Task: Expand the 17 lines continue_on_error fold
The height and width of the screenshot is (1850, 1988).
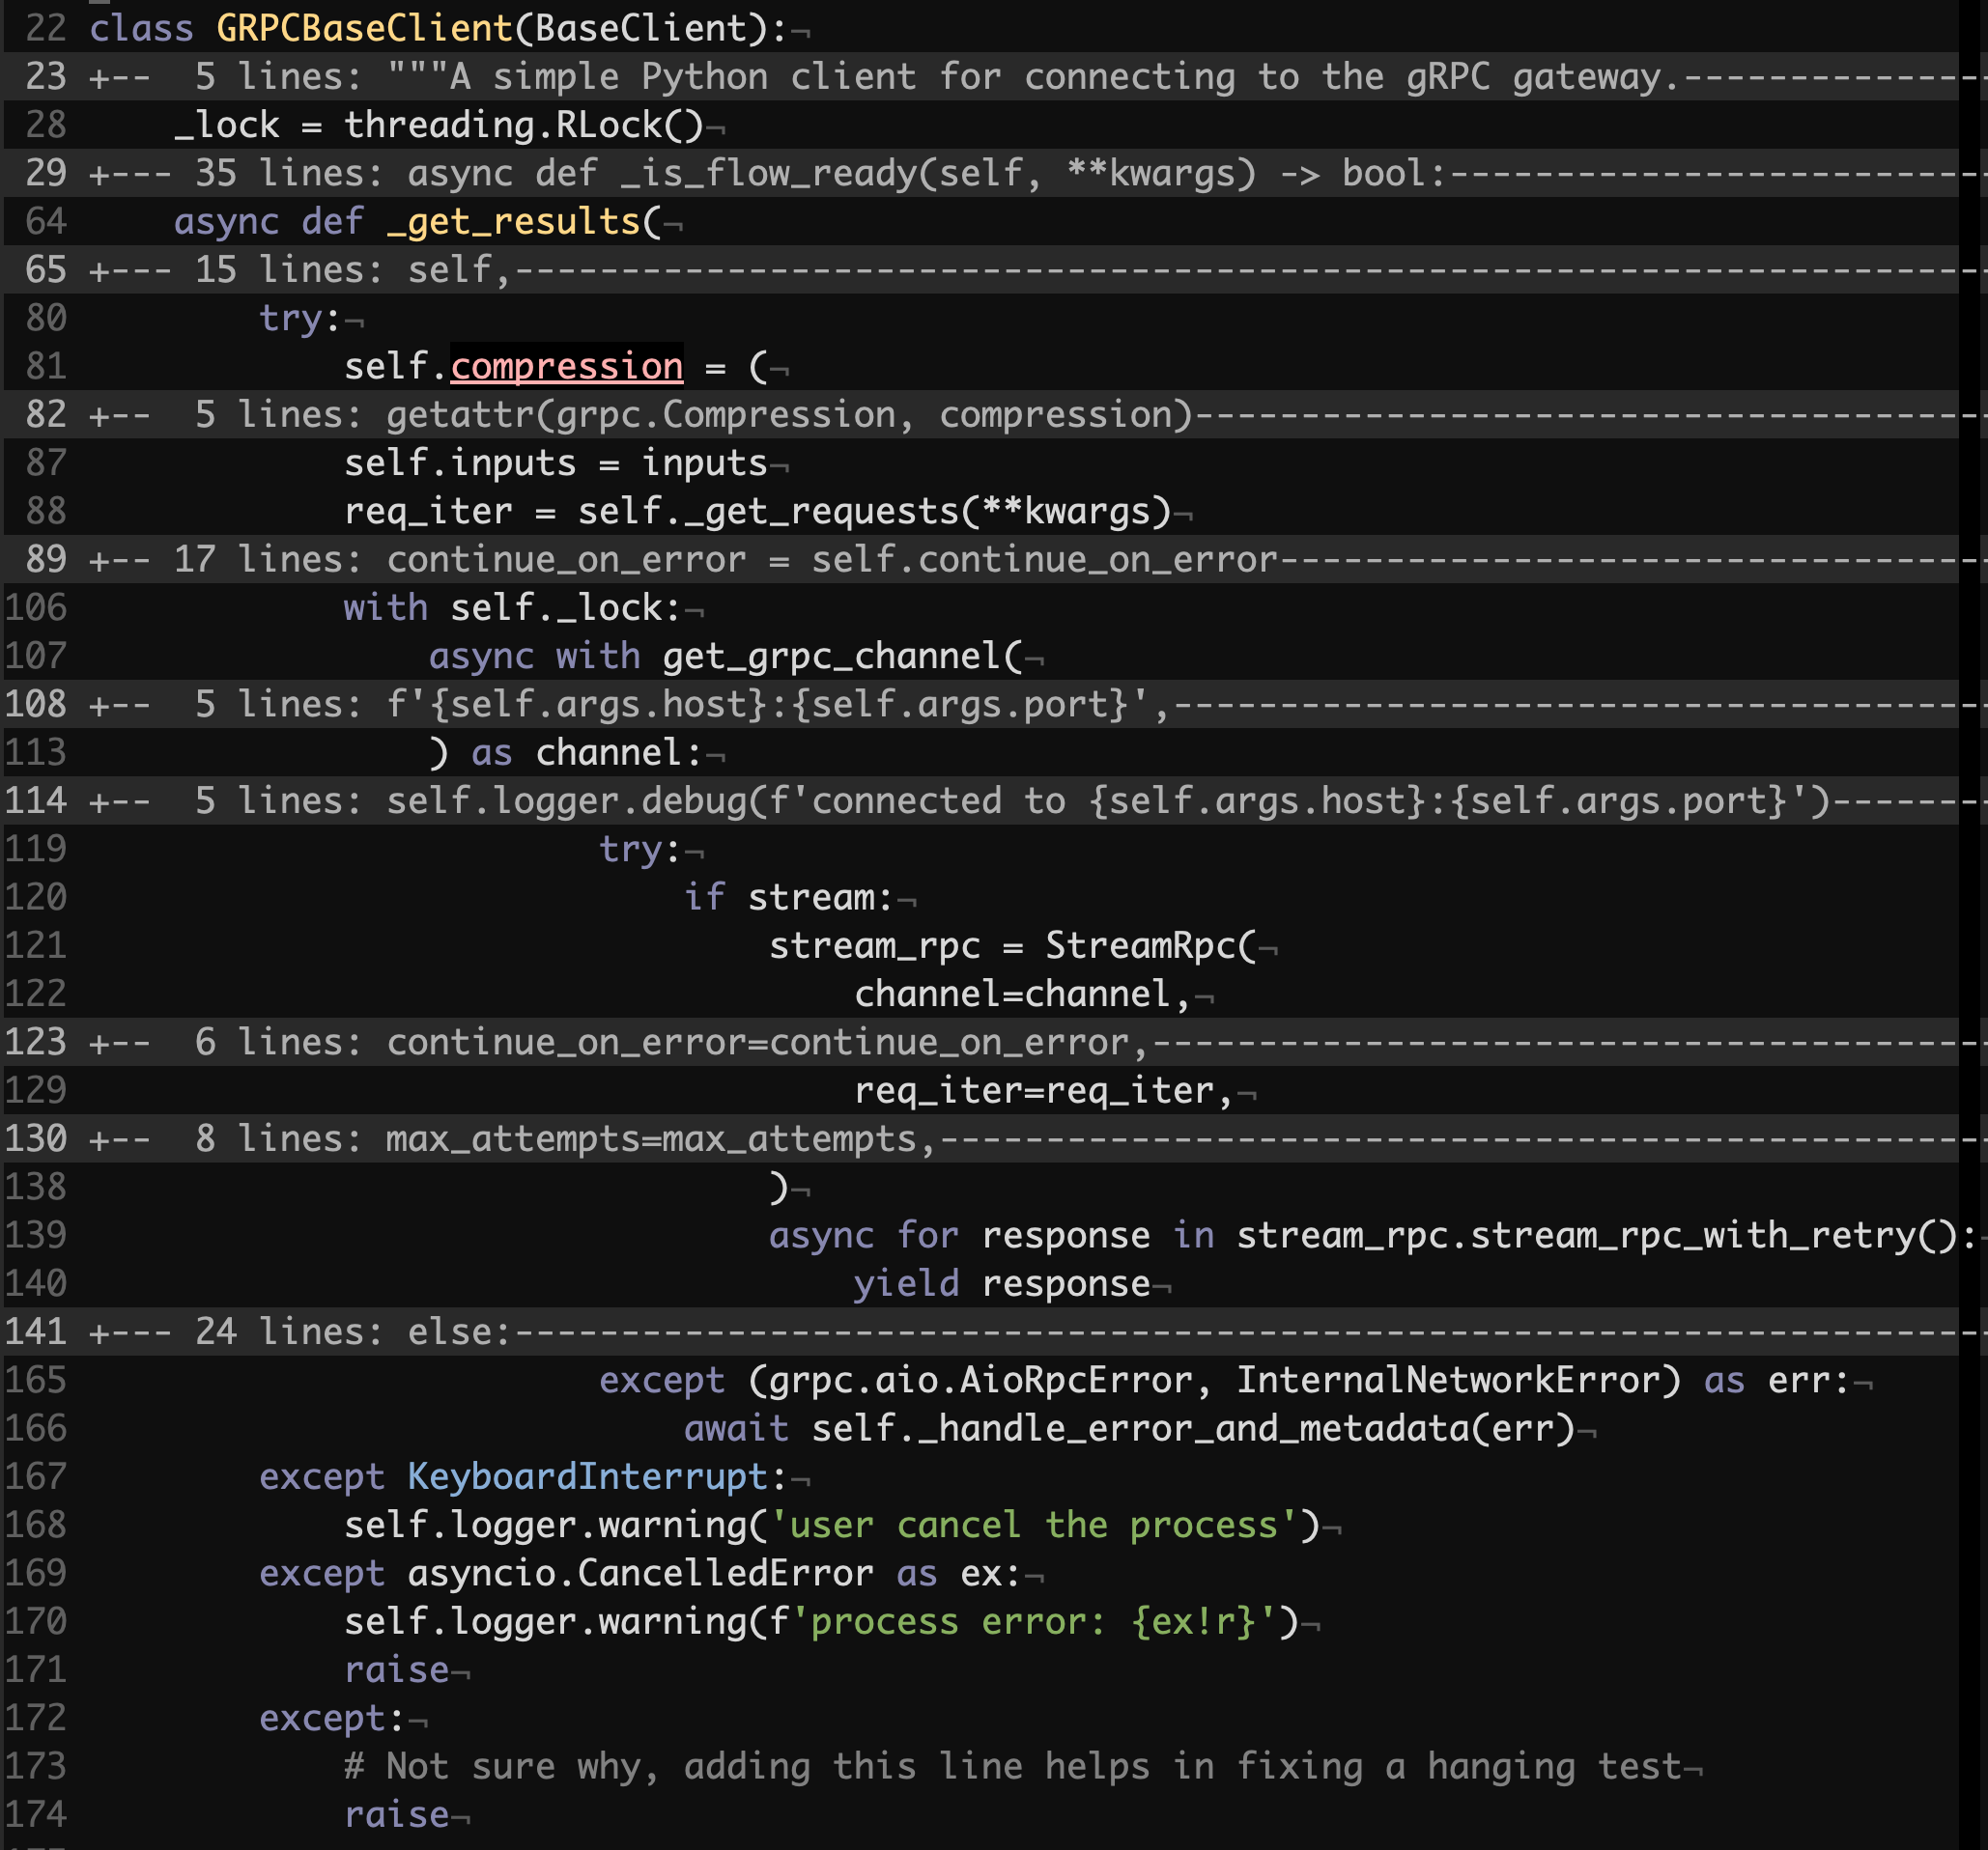Action: pyautogui.click(x=700, y=560)
